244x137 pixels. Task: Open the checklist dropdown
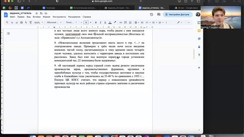148,22
